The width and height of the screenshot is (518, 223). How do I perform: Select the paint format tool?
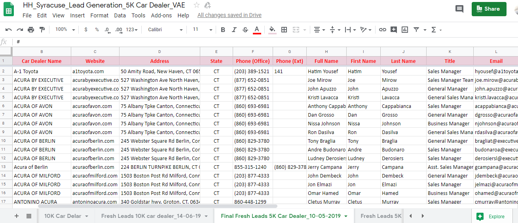coord(42,30)
